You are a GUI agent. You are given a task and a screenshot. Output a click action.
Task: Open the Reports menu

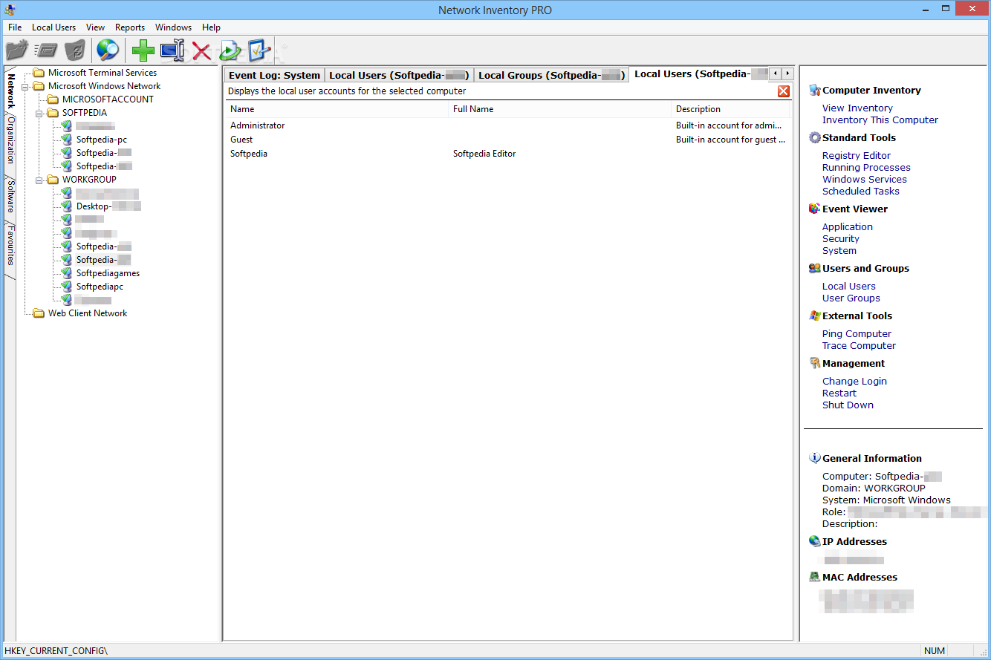130,27
